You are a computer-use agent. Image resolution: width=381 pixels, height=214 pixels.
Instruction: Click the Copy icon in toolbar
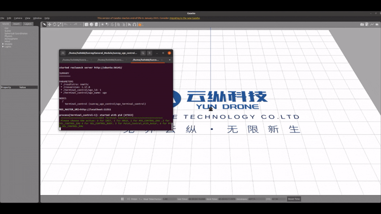[119, 25]
